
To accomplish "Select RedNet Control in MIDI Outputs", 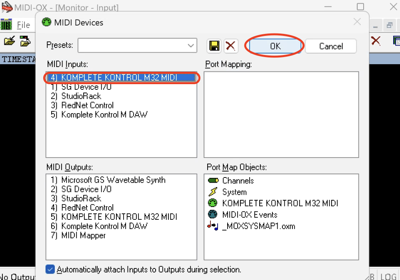I will [x=122, y=207].
